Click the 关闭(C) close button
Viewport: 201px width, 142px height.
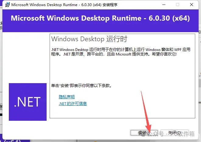pos(175,133)
